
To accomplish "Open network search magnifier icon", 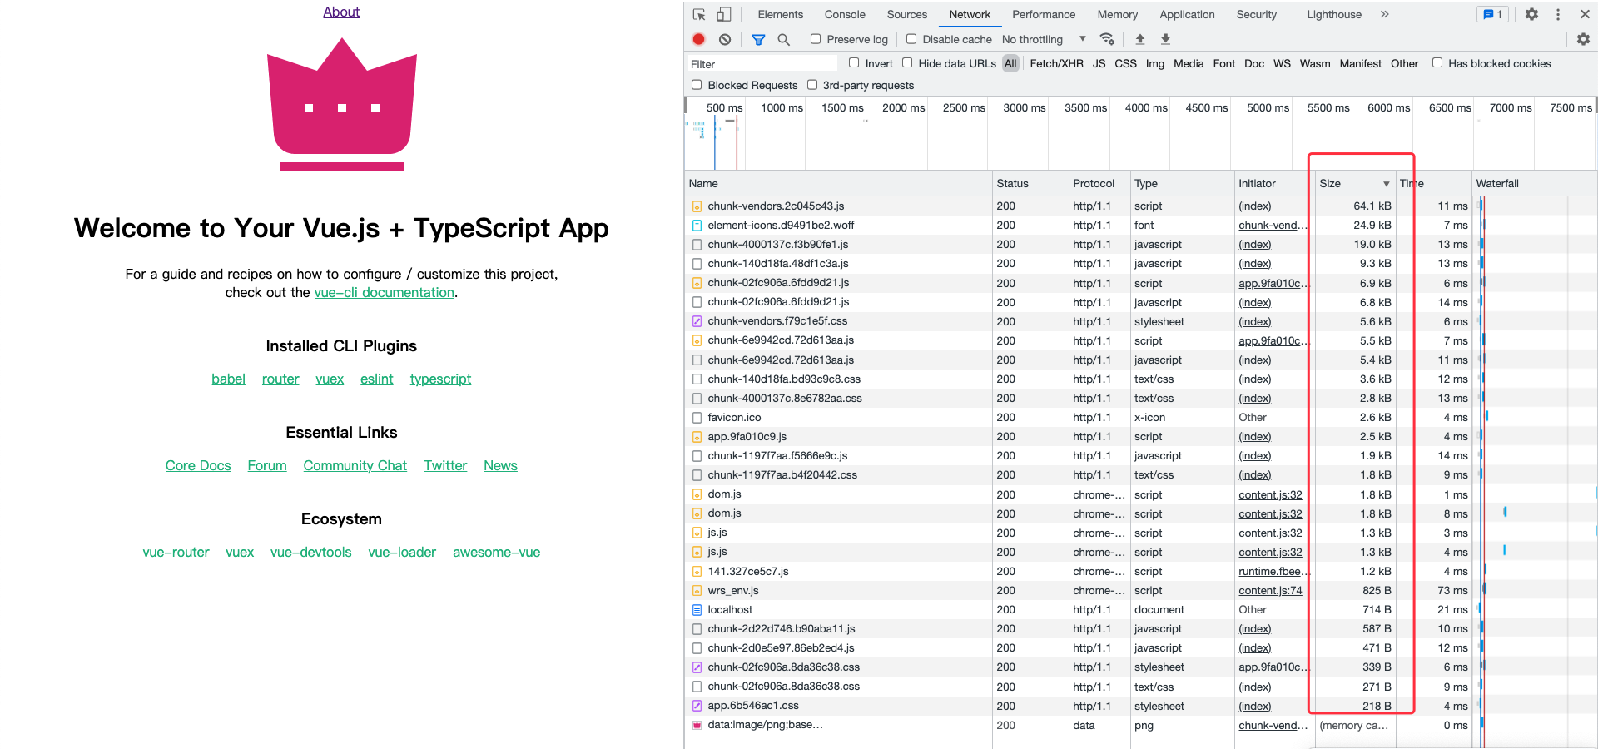I will coord(783,39).
